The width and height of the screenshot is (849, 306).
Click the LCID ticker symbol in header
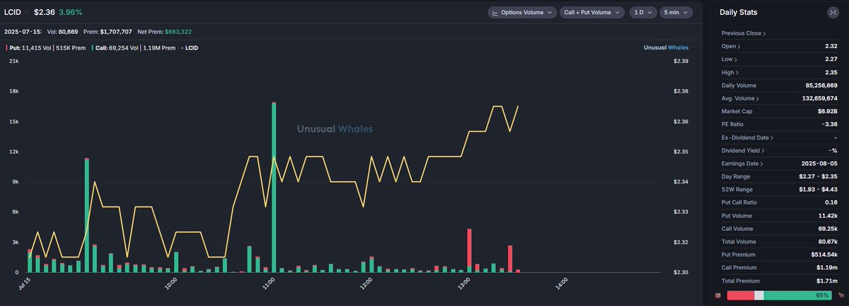point(13,12)
